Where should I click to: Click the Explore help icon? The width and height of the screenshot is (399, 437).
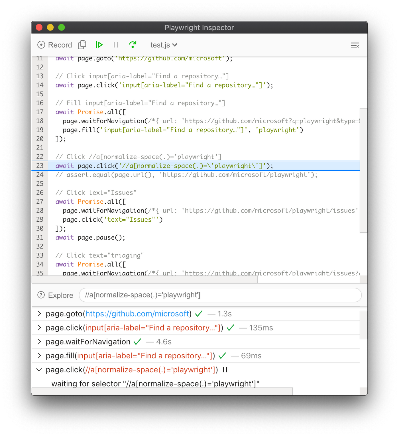[41, 295]
